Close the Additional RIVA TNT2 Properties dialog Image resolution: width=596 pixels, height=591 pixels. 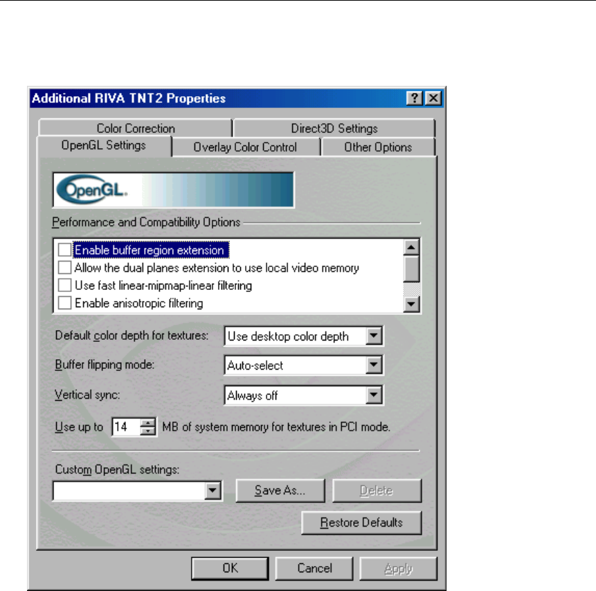pos(433,98)
